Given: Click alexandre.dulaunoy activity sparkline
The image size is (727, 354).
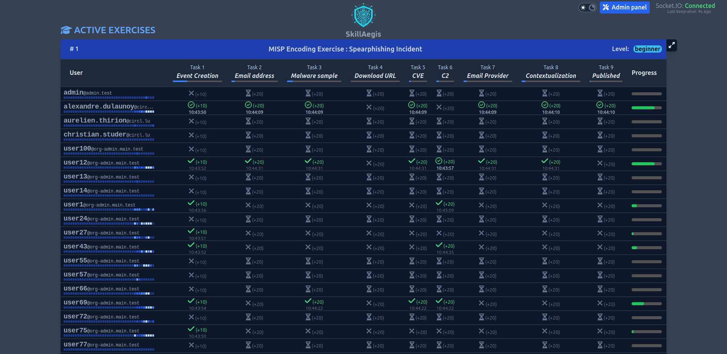Looking at the screenshot, I should (x=109, y=112).
